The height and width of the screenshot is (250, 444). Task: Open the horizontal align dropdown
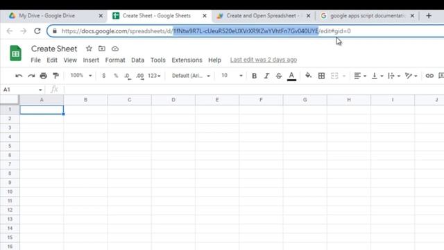point(360,76)
